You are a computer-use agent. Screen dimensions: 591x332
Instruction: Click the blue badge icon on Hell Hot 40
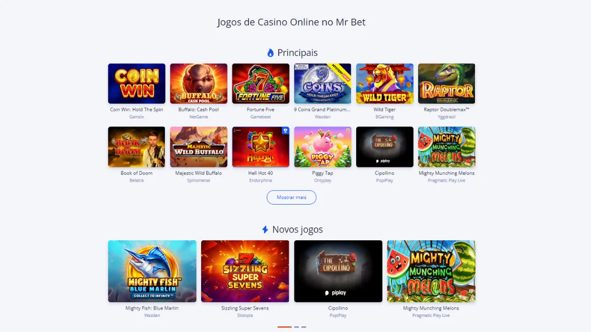coord(285,131)
